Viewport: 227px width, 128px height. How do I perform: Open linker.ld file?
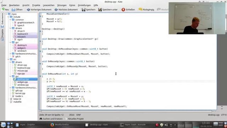17,99
